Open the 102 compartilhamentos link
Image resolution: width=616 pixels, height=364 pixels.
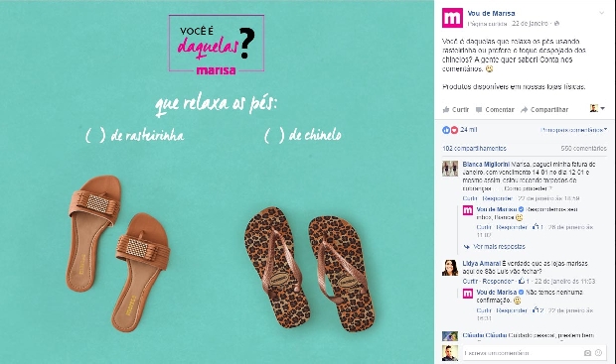point(474,148)
